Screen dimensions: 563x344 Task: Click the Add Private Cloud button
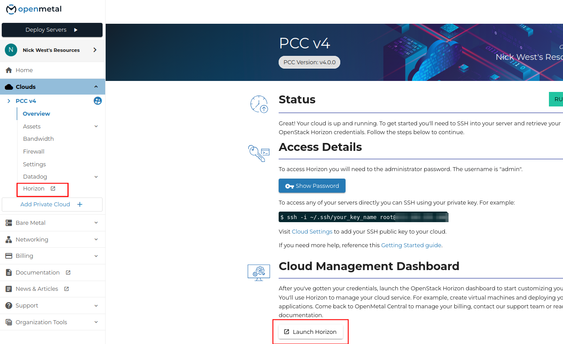[x=52, y=205]
